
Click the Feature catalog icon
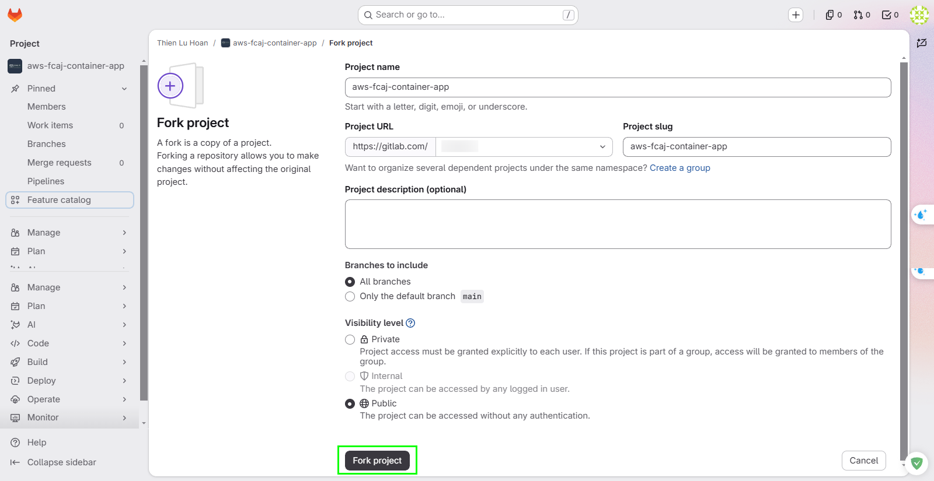pos(15,200)
